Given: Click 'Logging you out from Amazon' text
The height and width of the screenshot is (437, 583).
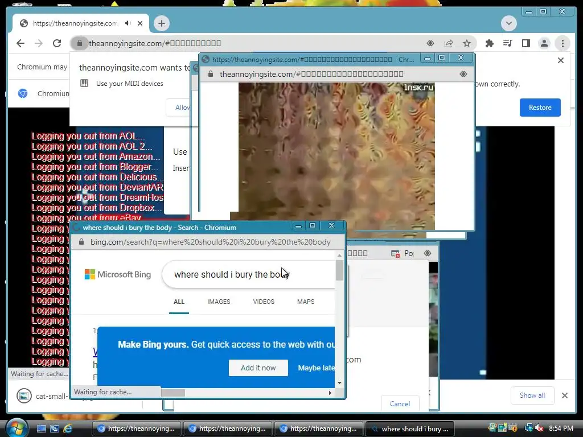Looking at the screenshot, I should 96,156.
